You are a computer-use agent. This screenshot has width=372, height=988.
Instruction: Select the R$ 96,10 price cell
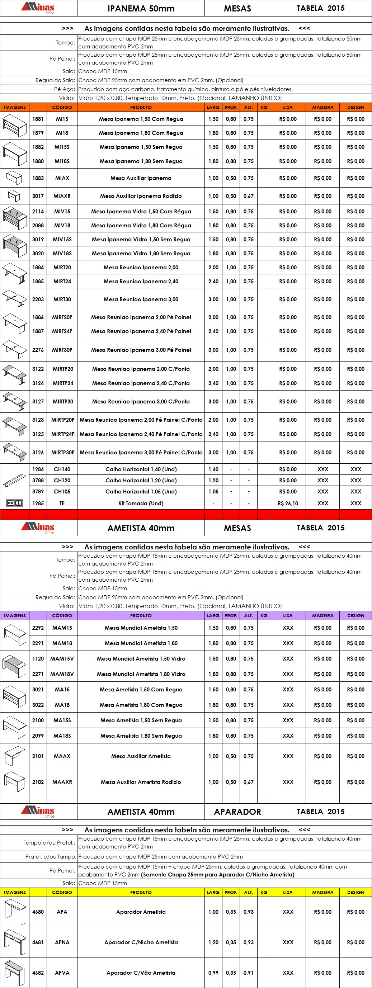(288, 503)
